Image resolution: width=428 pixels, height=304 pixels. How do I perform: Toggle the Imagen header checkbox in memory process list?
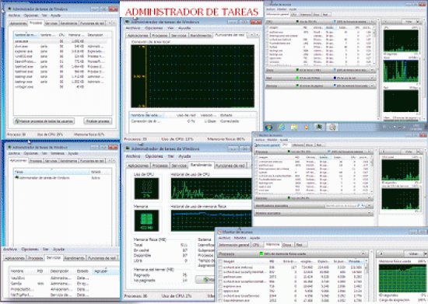tap(220, 261)
